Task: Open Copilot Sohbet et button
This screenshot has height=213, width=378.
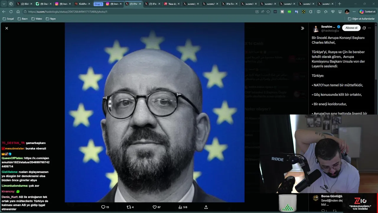Action: 367,12
